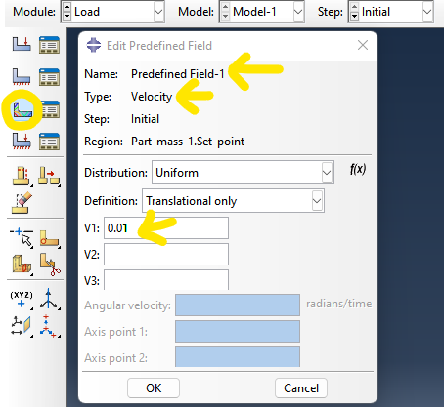This screenshot has height=407, width=444.
Task: Open the Step dropdown showing Initial
Action: coord(391,12)
